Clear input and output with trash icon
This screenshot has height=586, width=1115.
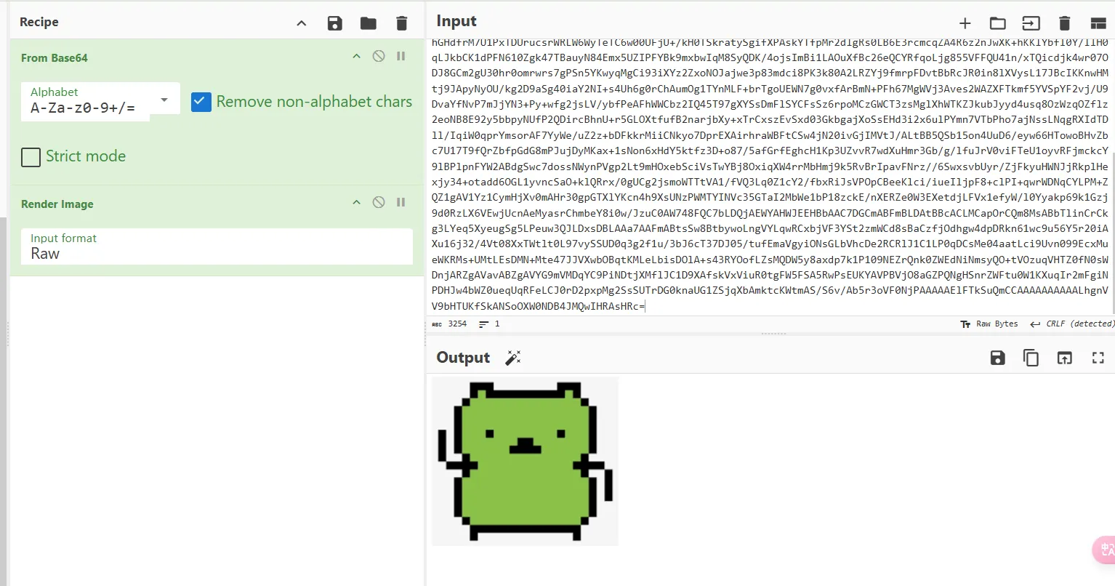tap(1065, 23)
